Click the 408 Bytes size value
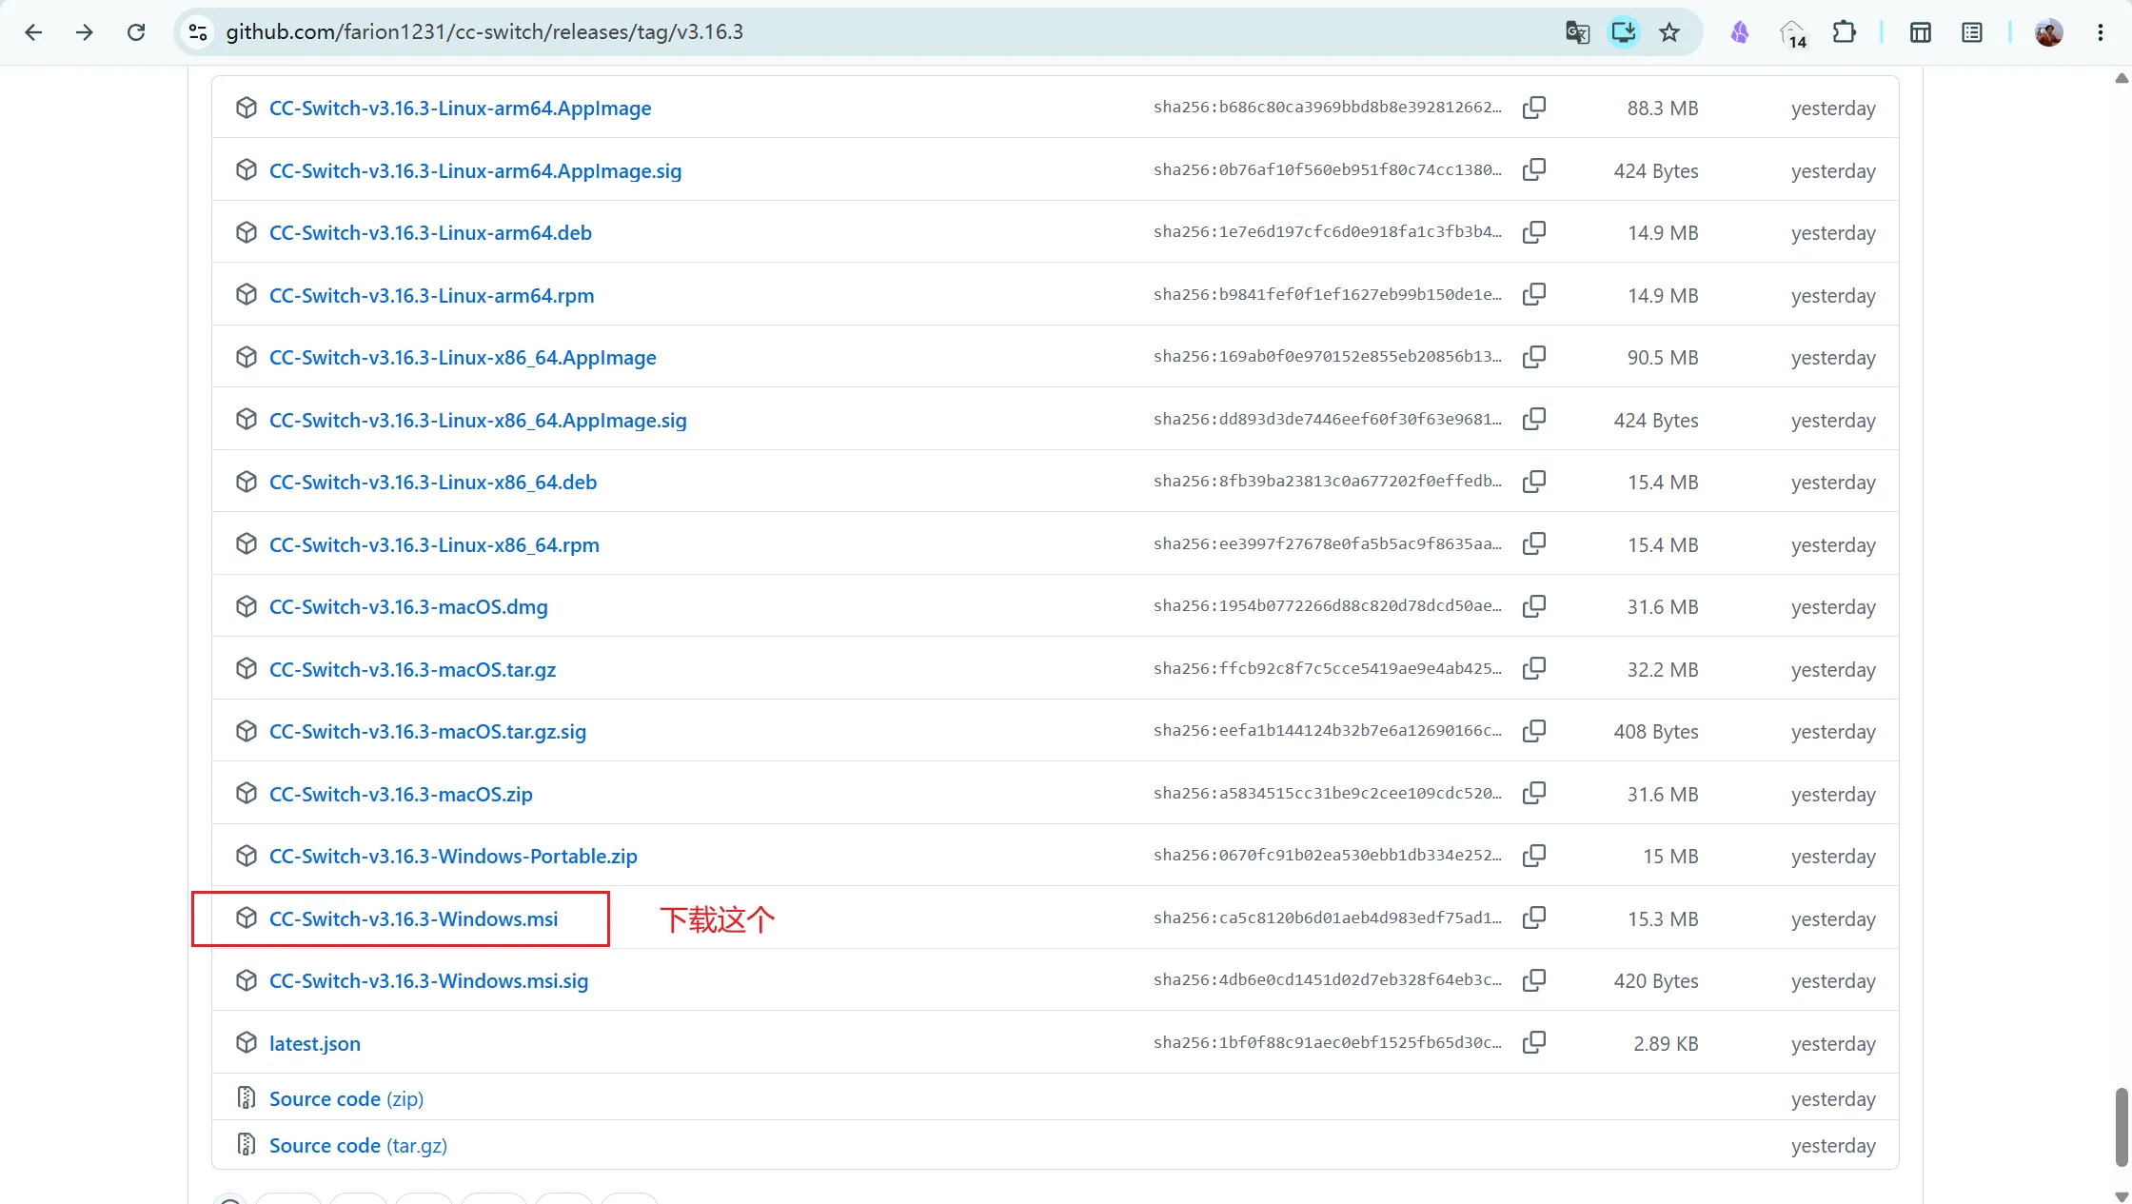This screenshot has height=1204, width=2132. (x=1656, y=732)
